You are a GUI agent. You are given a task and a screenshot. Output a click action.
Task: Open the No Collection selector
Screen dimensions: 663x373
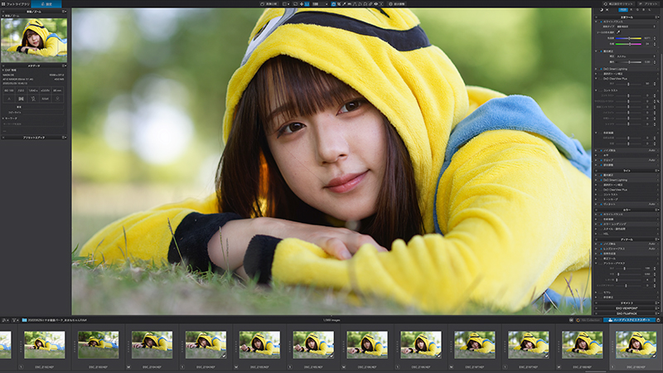pos(588,320)
